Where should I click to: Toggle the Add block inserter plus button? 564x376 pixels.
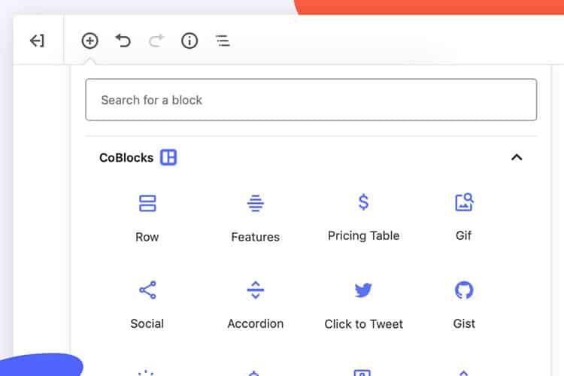click(x=90, y=41)
